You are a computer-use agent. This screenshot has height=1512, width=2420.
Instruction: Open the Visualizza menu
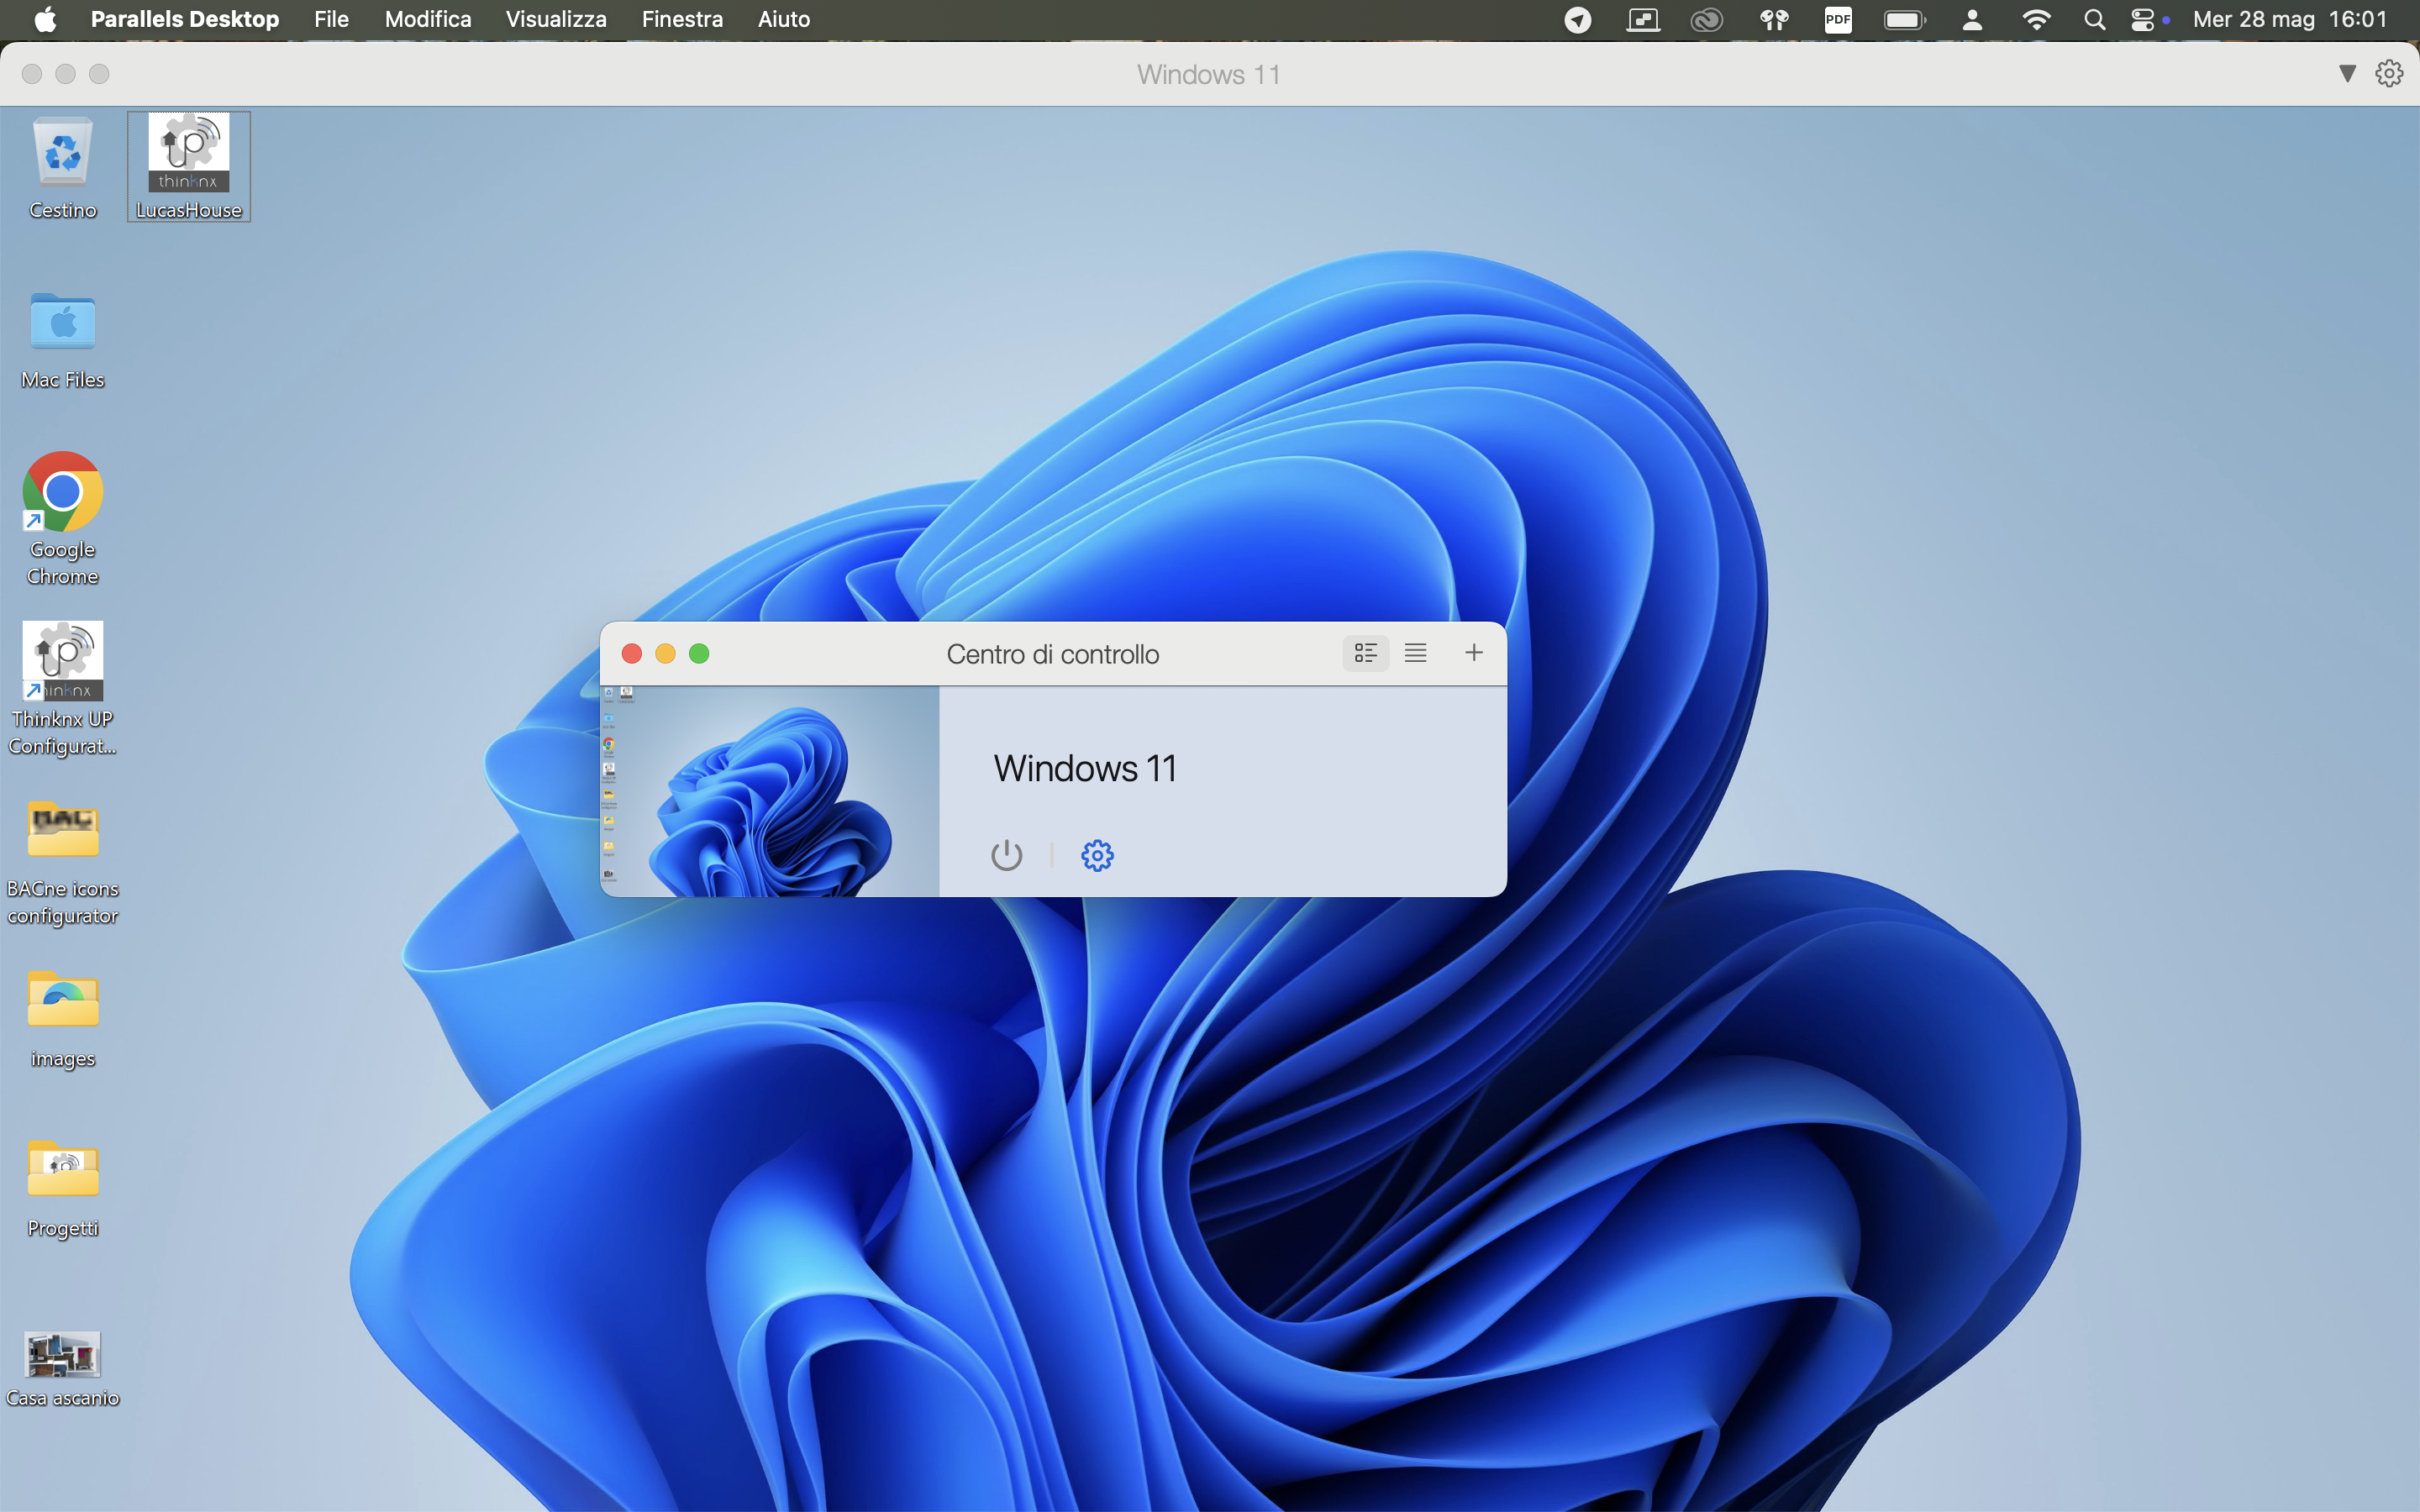tap(555, 19)
